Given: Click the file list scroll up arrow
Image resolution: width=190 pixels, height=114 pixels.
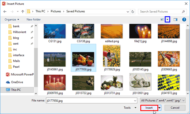Looking at the screenshot, I should [188, 26].
